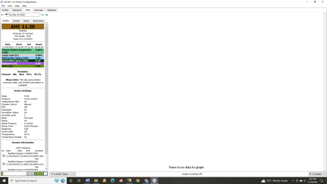This screenshot has width=327, height=184.
Task: Click the Pressure 15.00 cmH2O value
Action: pos(31,99)
